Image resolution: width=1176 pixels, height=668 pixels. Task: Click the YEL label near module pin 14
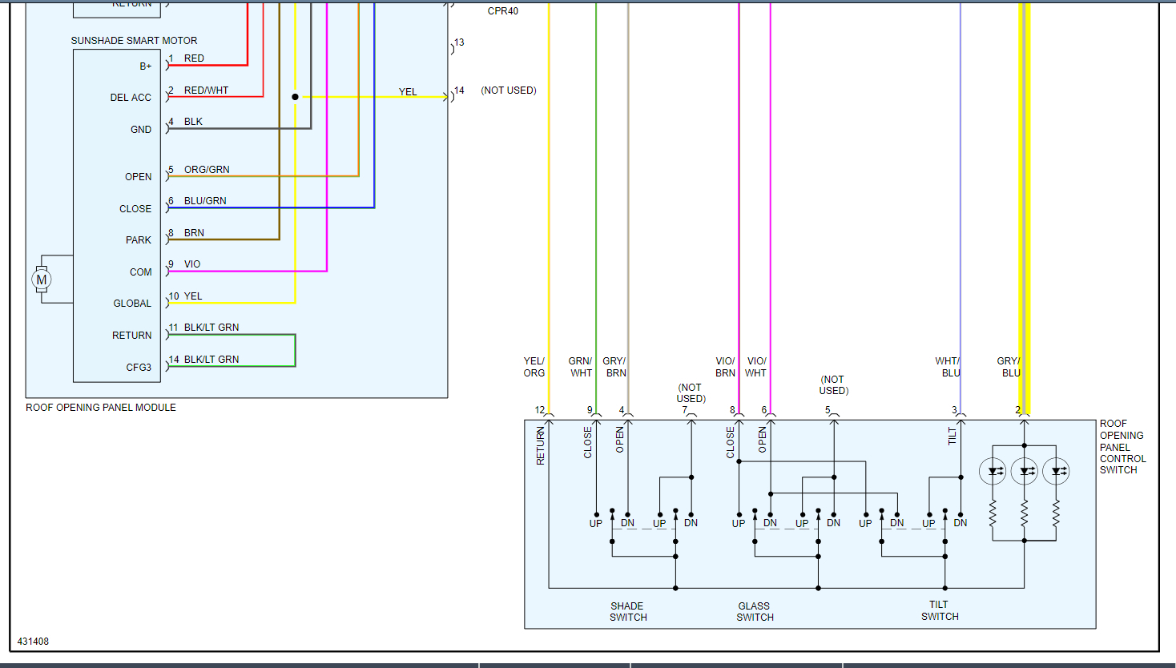[x=408, y=92]
